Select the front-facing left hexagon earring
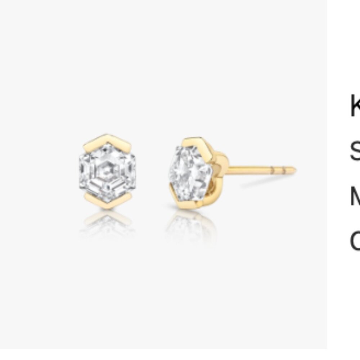 coord(107,171)
